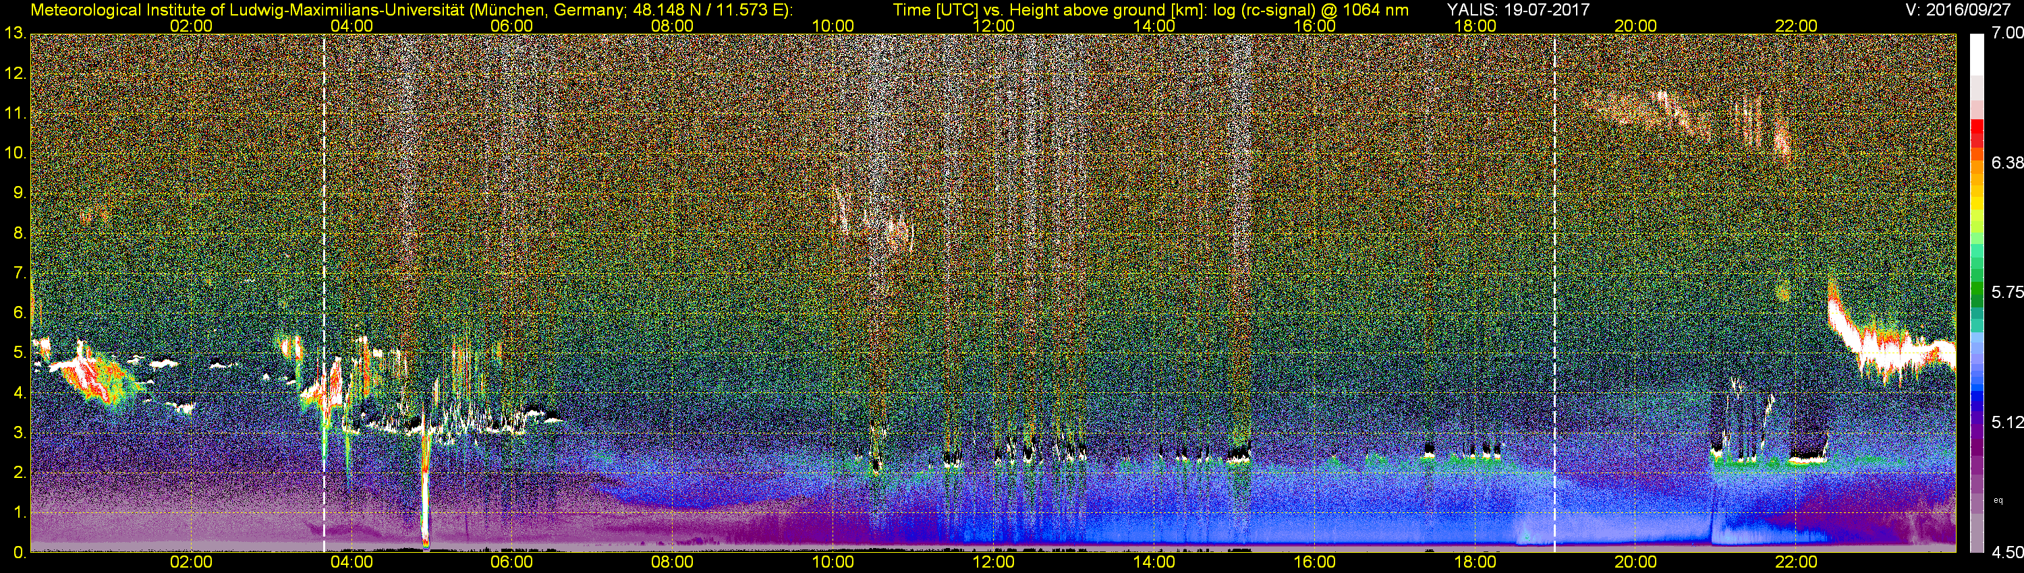Click the white dashed marker before 04:00
Viewport: 2024px width, 573px height.
tap(324, 293)
